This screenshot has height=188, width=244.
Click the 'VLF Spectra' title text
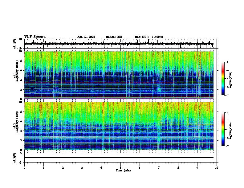[35, 37]
